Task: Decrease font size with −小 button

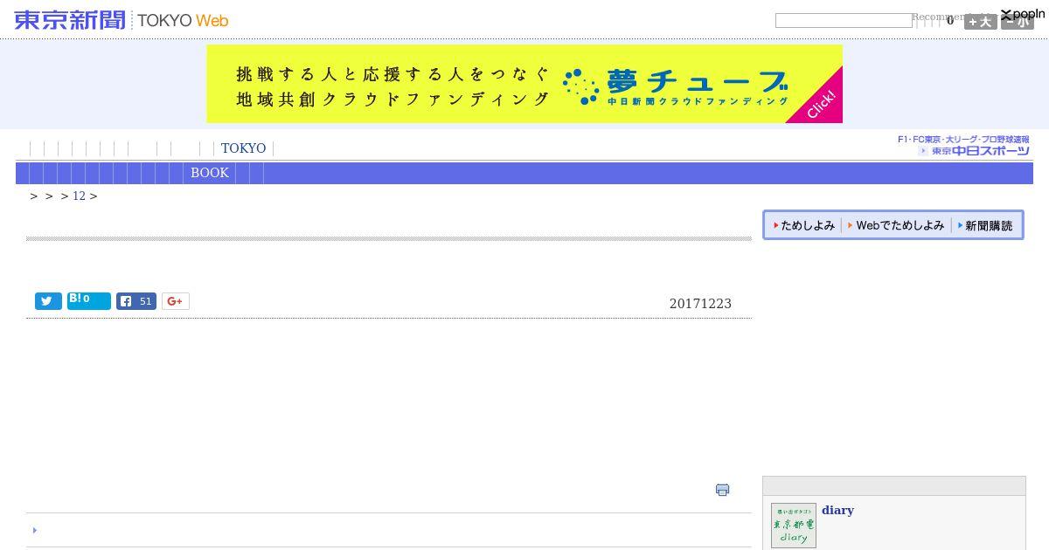Action: [x=1018, y=22]
